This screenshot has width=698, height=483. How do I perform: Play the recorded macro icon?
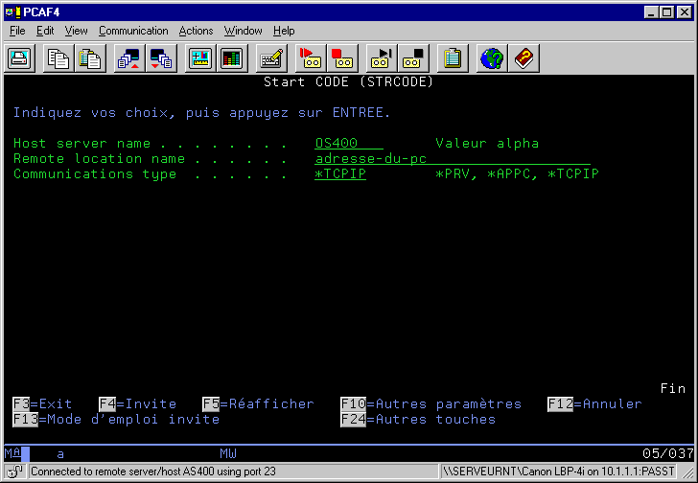382,58
